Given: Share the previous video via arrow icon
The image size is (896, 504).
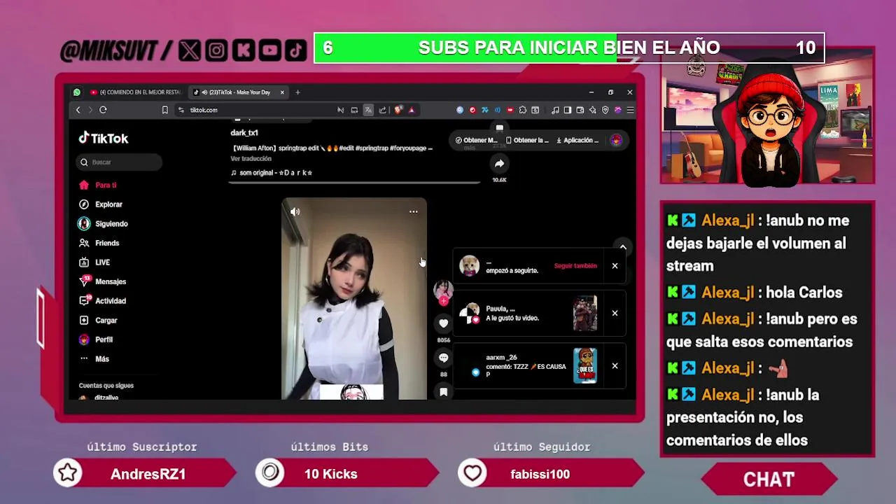Looking at the screenshot, I should pos(499,164).
